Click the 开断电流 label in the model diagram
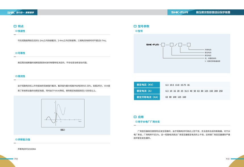The height and width of the screenshot is (167, 244). point(208,50)
